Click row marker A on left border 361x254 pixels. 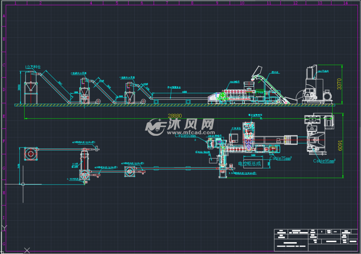click(4, 16)
